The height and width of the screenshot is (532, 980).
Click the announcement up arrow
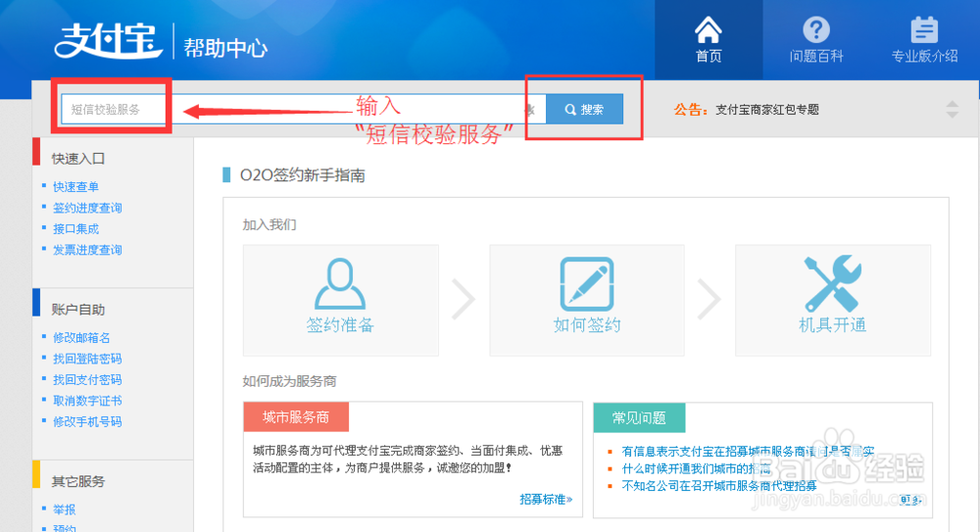coord(952,103)
